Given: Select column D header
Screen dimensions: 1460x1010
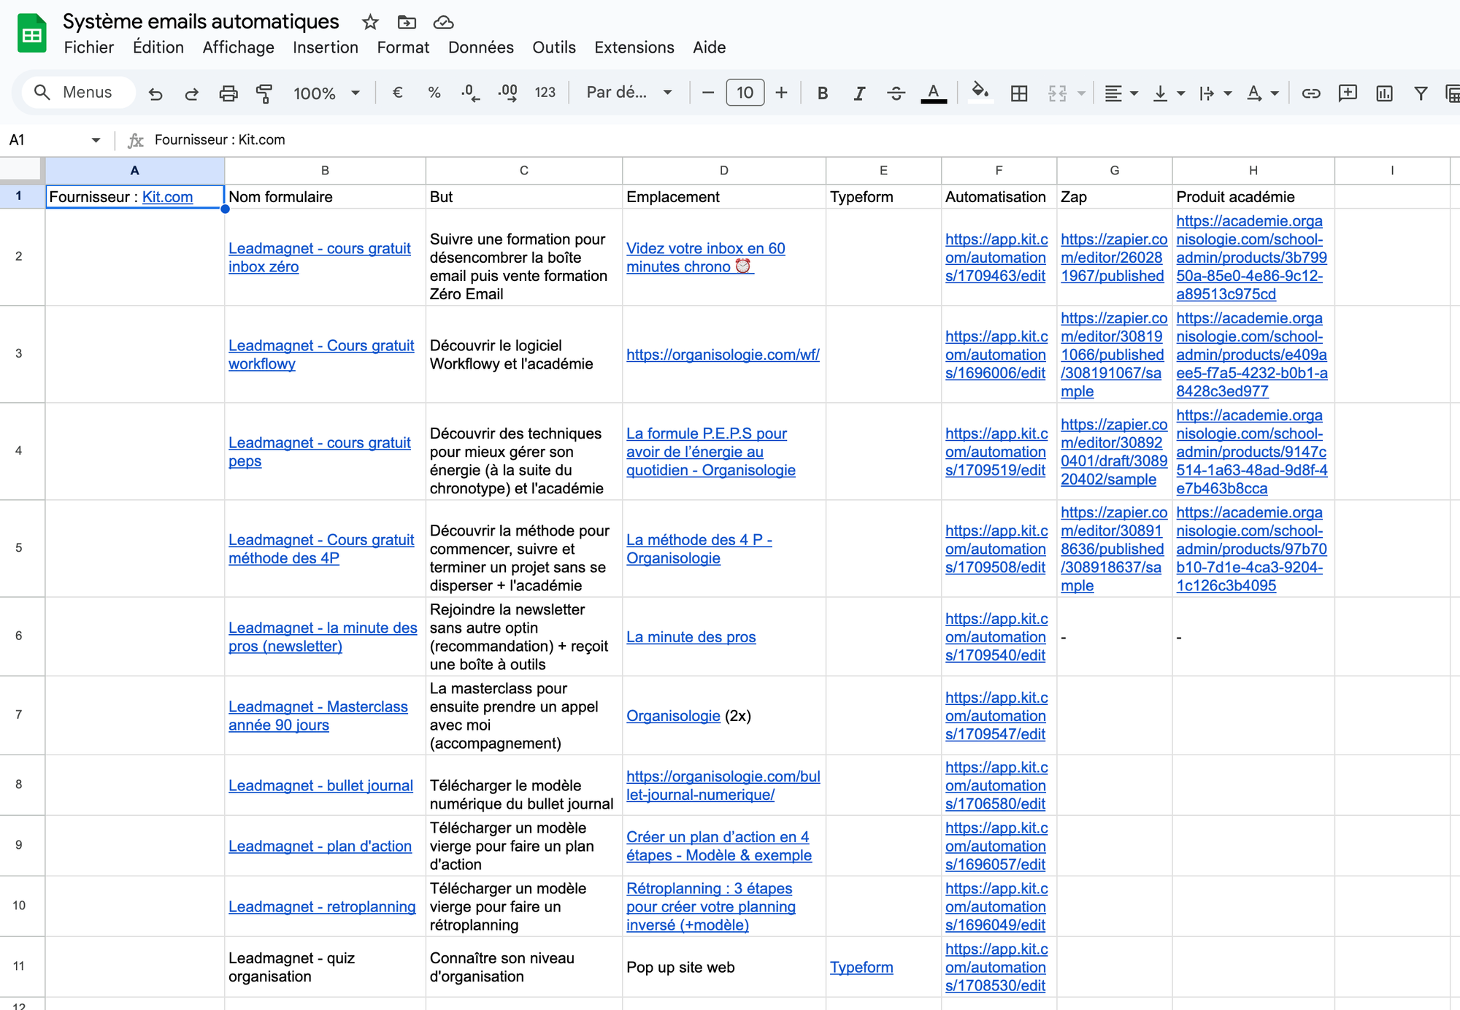Looking at the screenshot, I should pyautogui.click(x=724, y=170).
